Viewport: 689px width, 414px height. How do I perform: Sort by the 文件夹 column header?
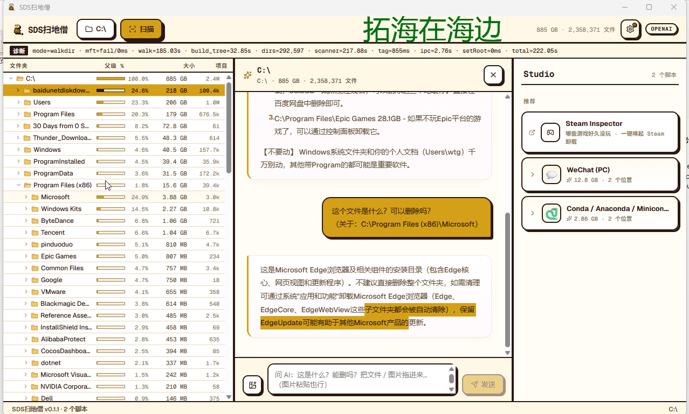pyautogui.click(x=19, y=66)
